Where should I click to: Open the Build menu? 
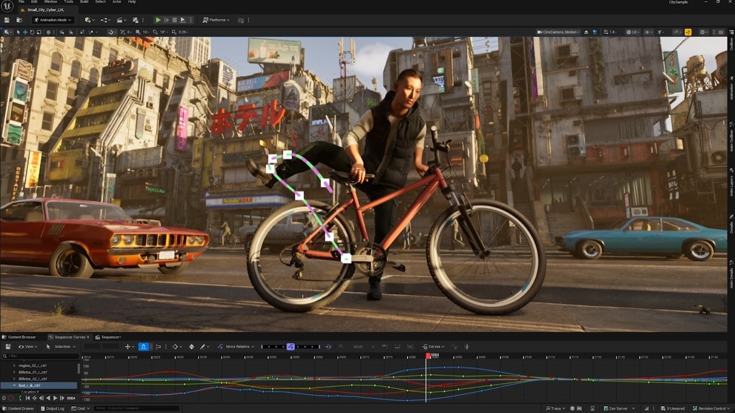[84, 2]
